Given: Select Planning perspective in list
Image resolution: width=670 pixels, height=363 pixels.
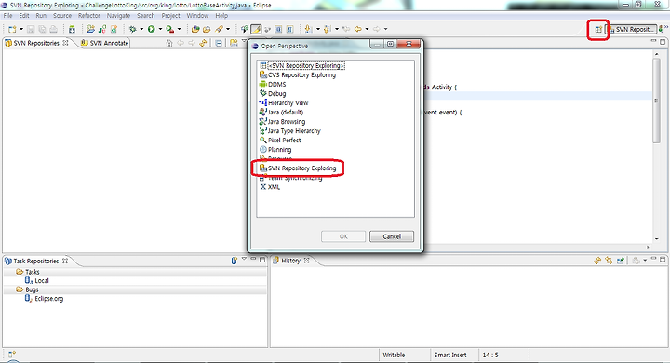Looking at the screenshot, I should click(x=275, y=150).
